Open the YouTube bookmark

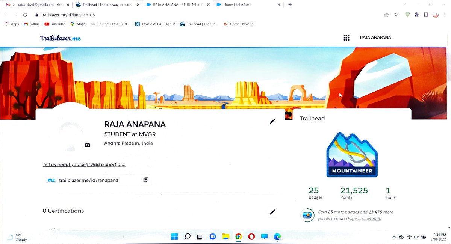click(x=55, y=24)
